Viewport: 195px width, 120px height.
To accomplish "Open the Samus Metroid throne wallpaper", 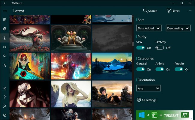I will (71, 38).
